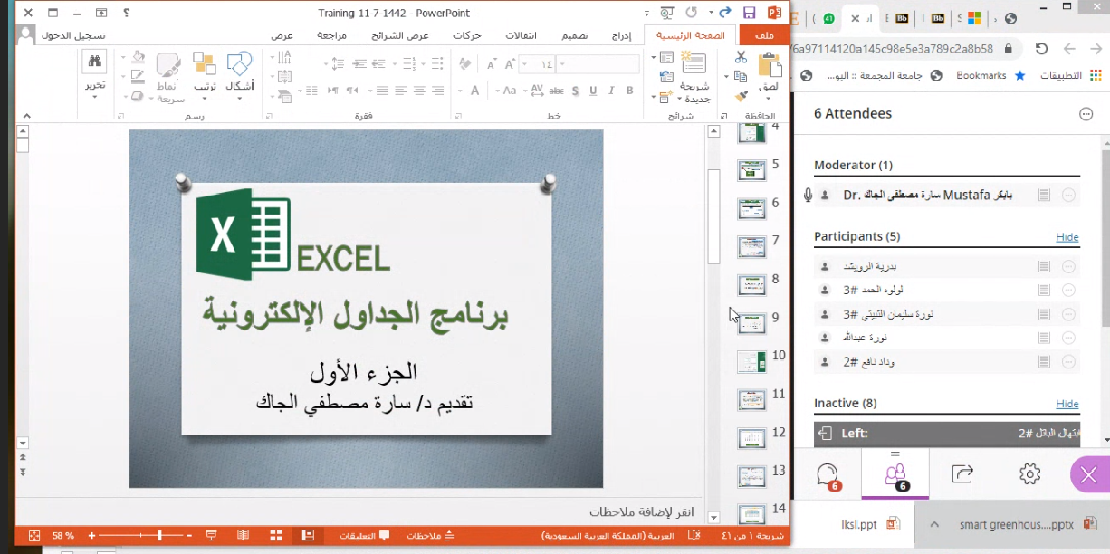Switch to the Transitions (انتقالات) tab
Screen dimensions: 1110x554
click(x=521, y=35)
